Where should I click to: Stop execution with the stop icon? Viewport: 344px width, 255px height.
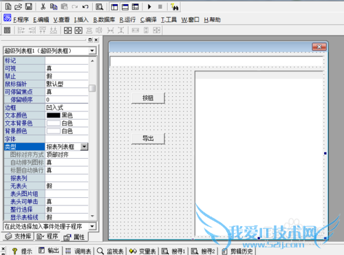[160, 7]
